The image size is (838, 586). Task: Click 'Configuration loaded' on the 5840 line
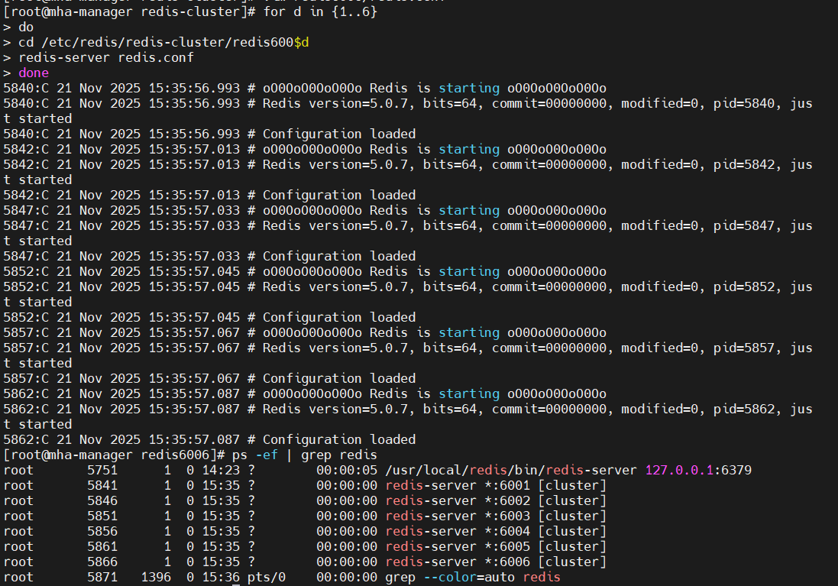click(339, 134)
